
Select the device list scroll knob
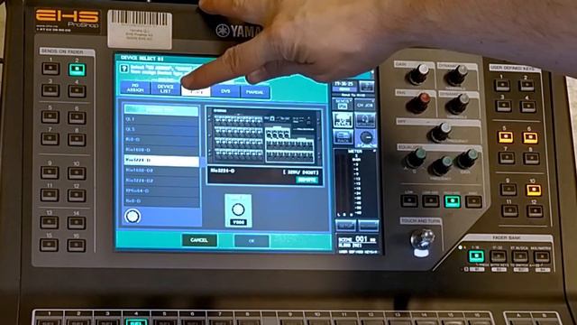(x=133, y=216)
